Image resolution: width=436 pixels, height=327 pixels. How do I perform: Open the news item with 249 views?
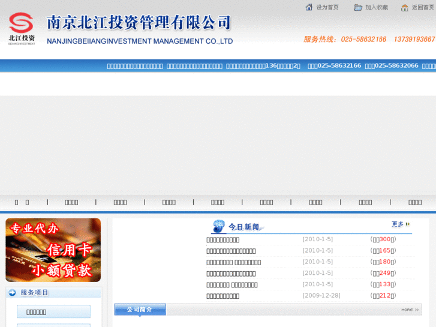pyautogui.click(x=231, y=274)
